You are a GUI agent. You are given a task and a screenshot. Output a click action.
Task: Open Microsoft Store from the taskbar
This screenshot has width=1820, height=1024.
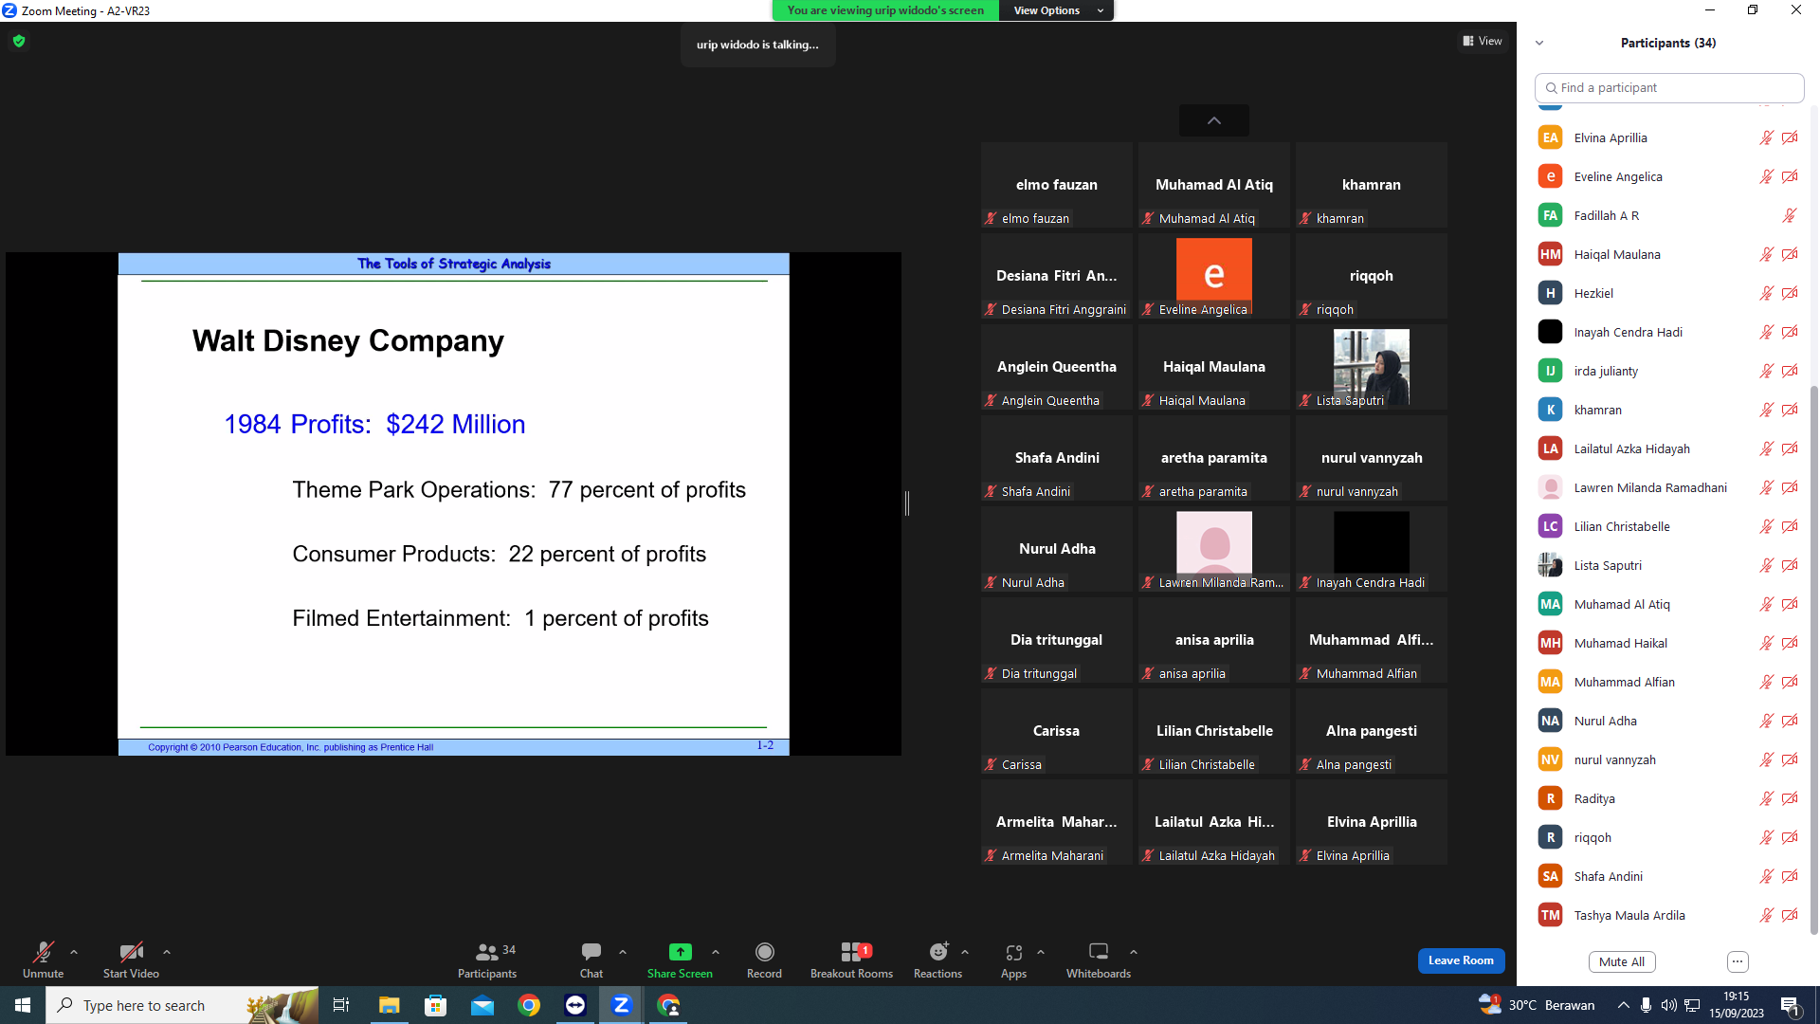click(x=435, y=1005)
